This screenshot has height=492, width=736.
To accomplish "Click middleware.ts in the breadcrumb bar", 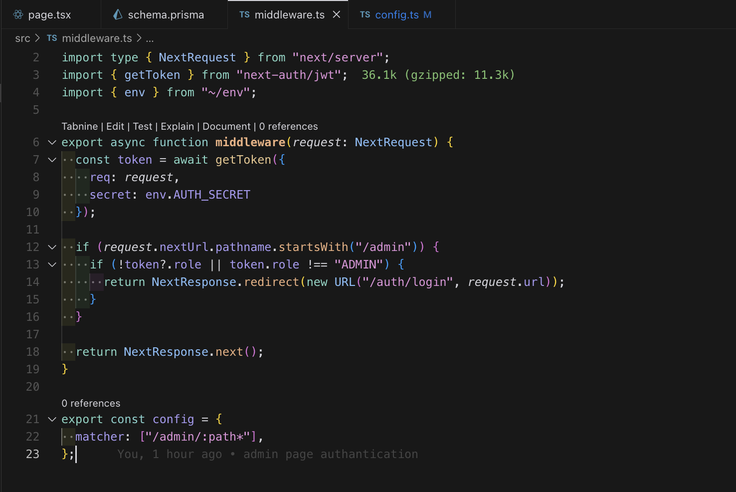I will click(97, 38).
